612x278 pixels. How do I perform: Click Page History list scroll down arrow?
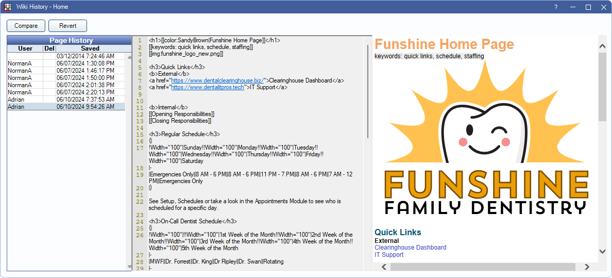[129, 267]
